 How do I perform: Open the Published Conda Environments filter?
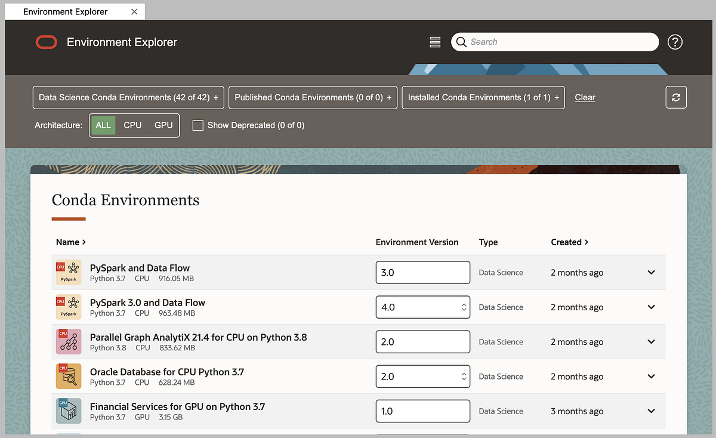tap(313, 97)
